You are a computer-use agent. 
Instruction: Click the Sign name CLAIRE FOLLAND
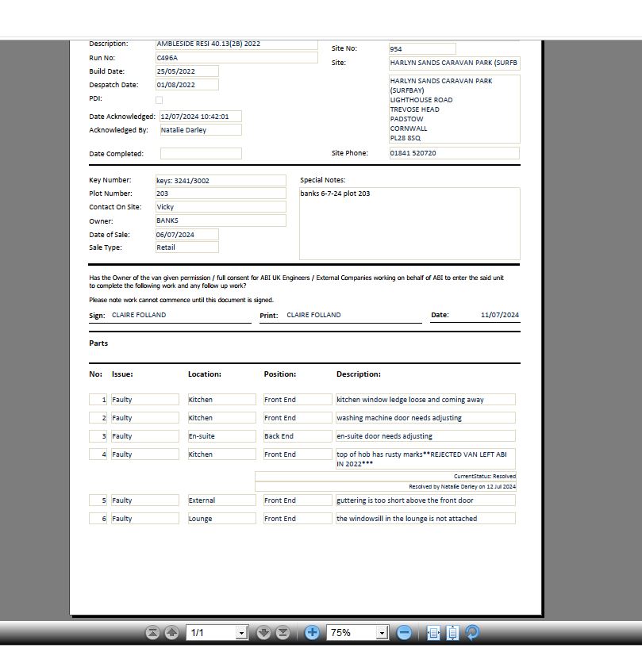139,315
